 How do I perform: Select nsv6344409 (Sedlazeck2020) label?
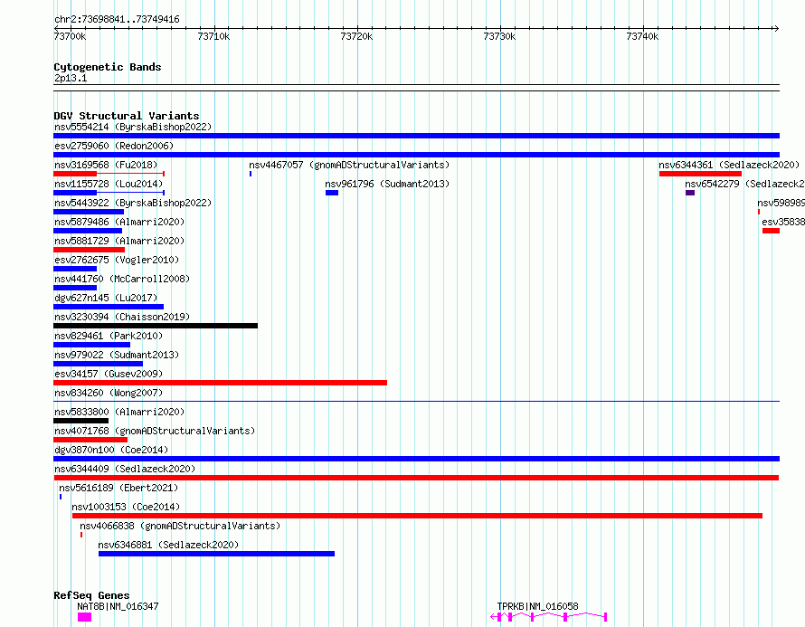click(x=125, y=469)
